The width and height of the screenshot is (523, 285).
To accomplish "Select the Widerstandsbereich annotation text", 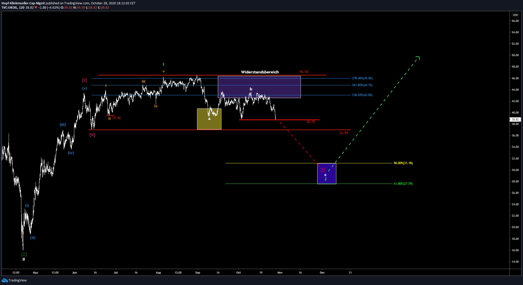I will click(x=260, y=72).
